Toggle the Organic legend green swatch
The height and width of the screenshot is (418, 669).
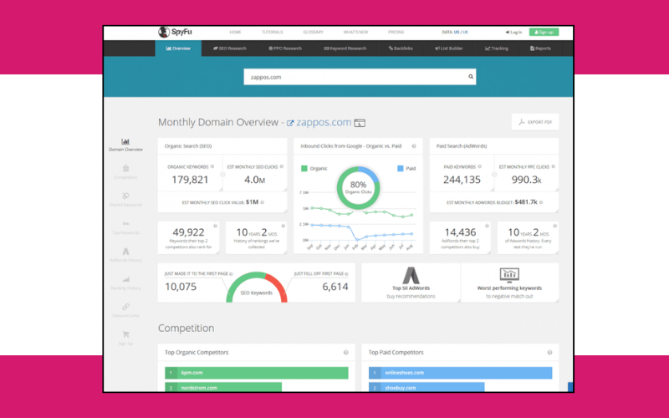(x=304, y=169)
